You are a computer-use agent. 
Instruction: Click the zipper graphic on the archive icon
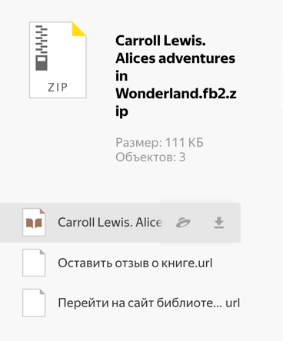[x=42, y=48]
